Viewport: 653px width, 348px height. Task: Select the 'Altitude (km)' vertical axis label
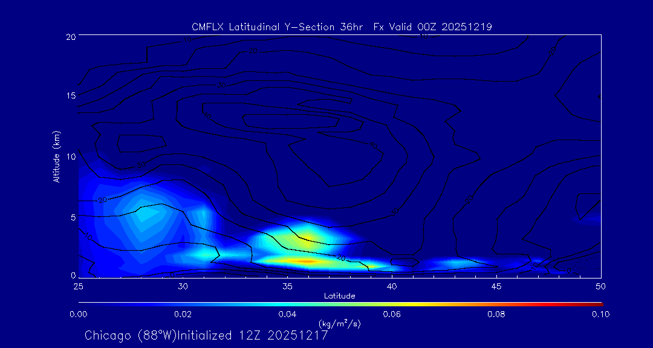tap(56, 156)
